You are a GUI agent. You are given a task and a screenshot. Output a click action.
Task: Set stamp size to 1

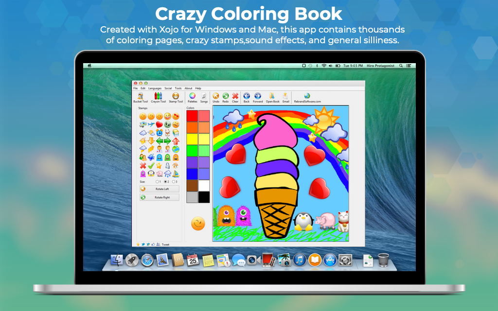click(x=158, y=181)
